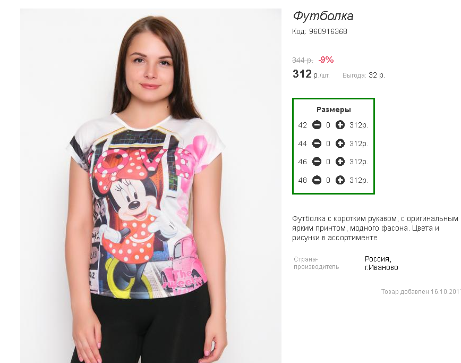Decrease quantity for size 48
The height and width of the screenshot is (363, 461).
(x=317, y=180)
